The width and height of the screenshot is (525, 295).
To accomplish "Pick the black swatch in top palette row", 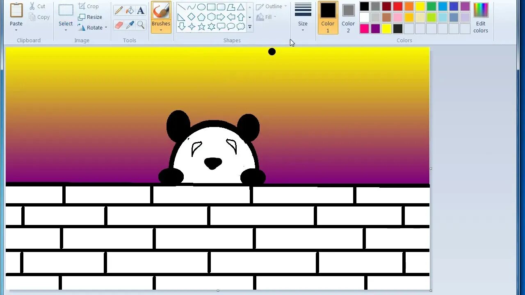I will [364, 6].
